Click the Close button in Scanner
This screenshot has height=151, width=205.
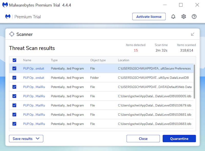(x=143, y=139)
